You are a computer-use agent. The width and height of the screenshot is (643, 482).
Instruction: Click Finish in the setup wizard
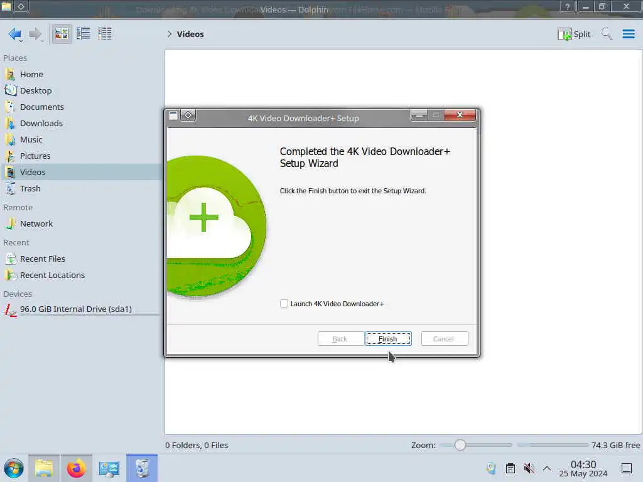click(388, 339)
